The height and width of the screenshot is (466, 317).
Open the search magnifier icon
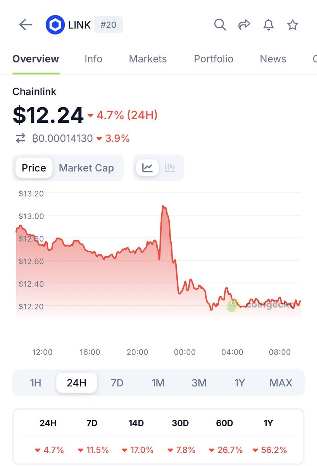(x=220, y=25)
